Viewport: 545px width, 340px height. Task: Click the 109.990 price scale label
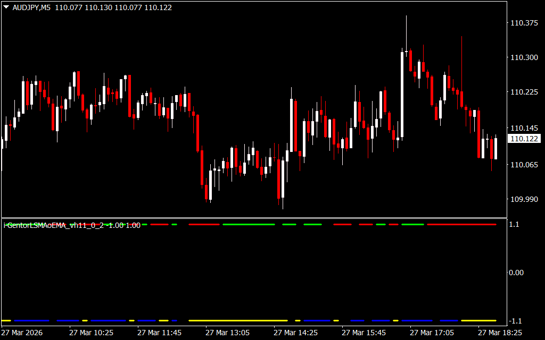(x=523, y=199)
